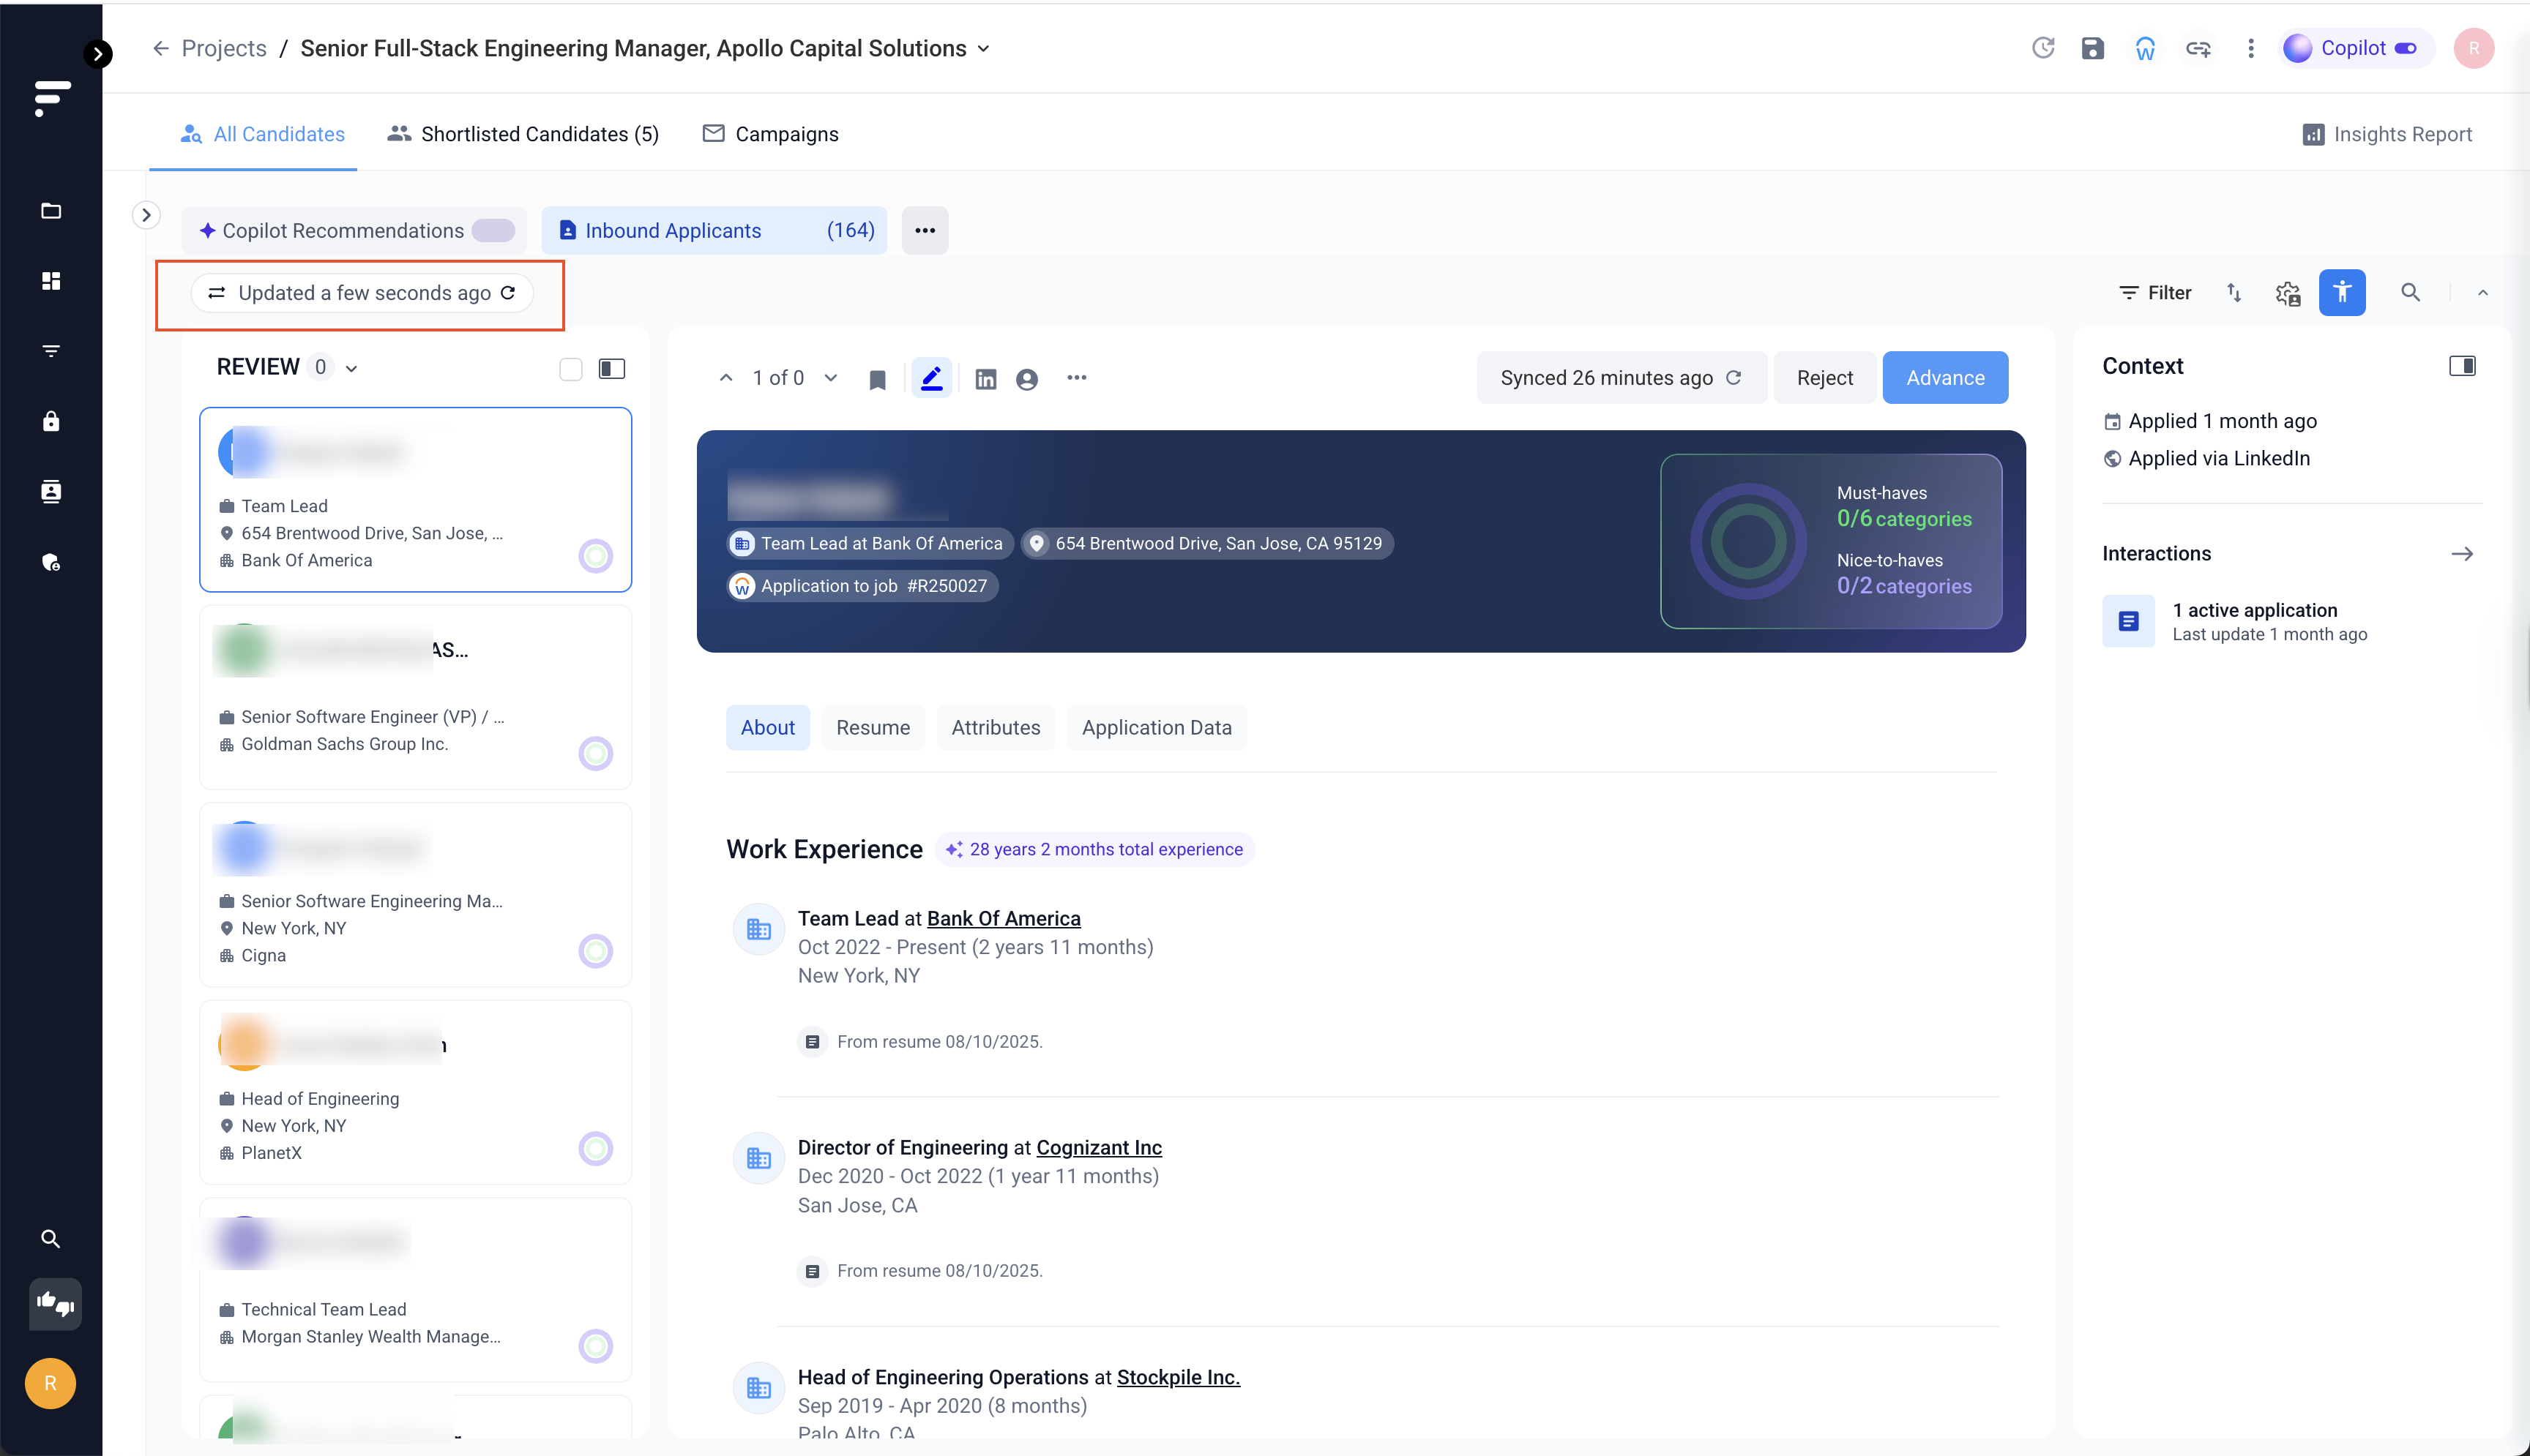Click the blue accessibility figure button
Screen dimensions: 2530x1456
2342,293
